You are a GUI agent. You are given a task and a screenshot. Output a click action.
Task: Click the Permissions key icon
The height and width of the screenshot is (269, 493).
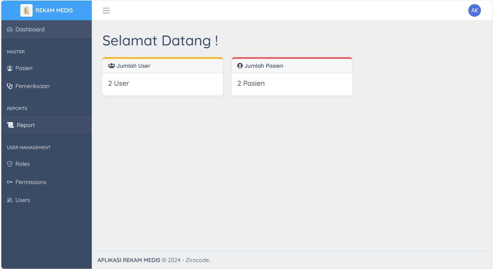click(10, 182)
